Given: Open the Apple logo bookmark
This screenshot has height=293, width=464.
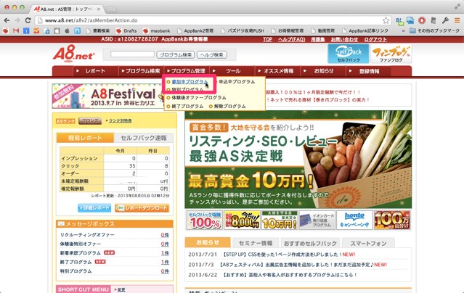Looking at the screenshot, I should [67, 30].
